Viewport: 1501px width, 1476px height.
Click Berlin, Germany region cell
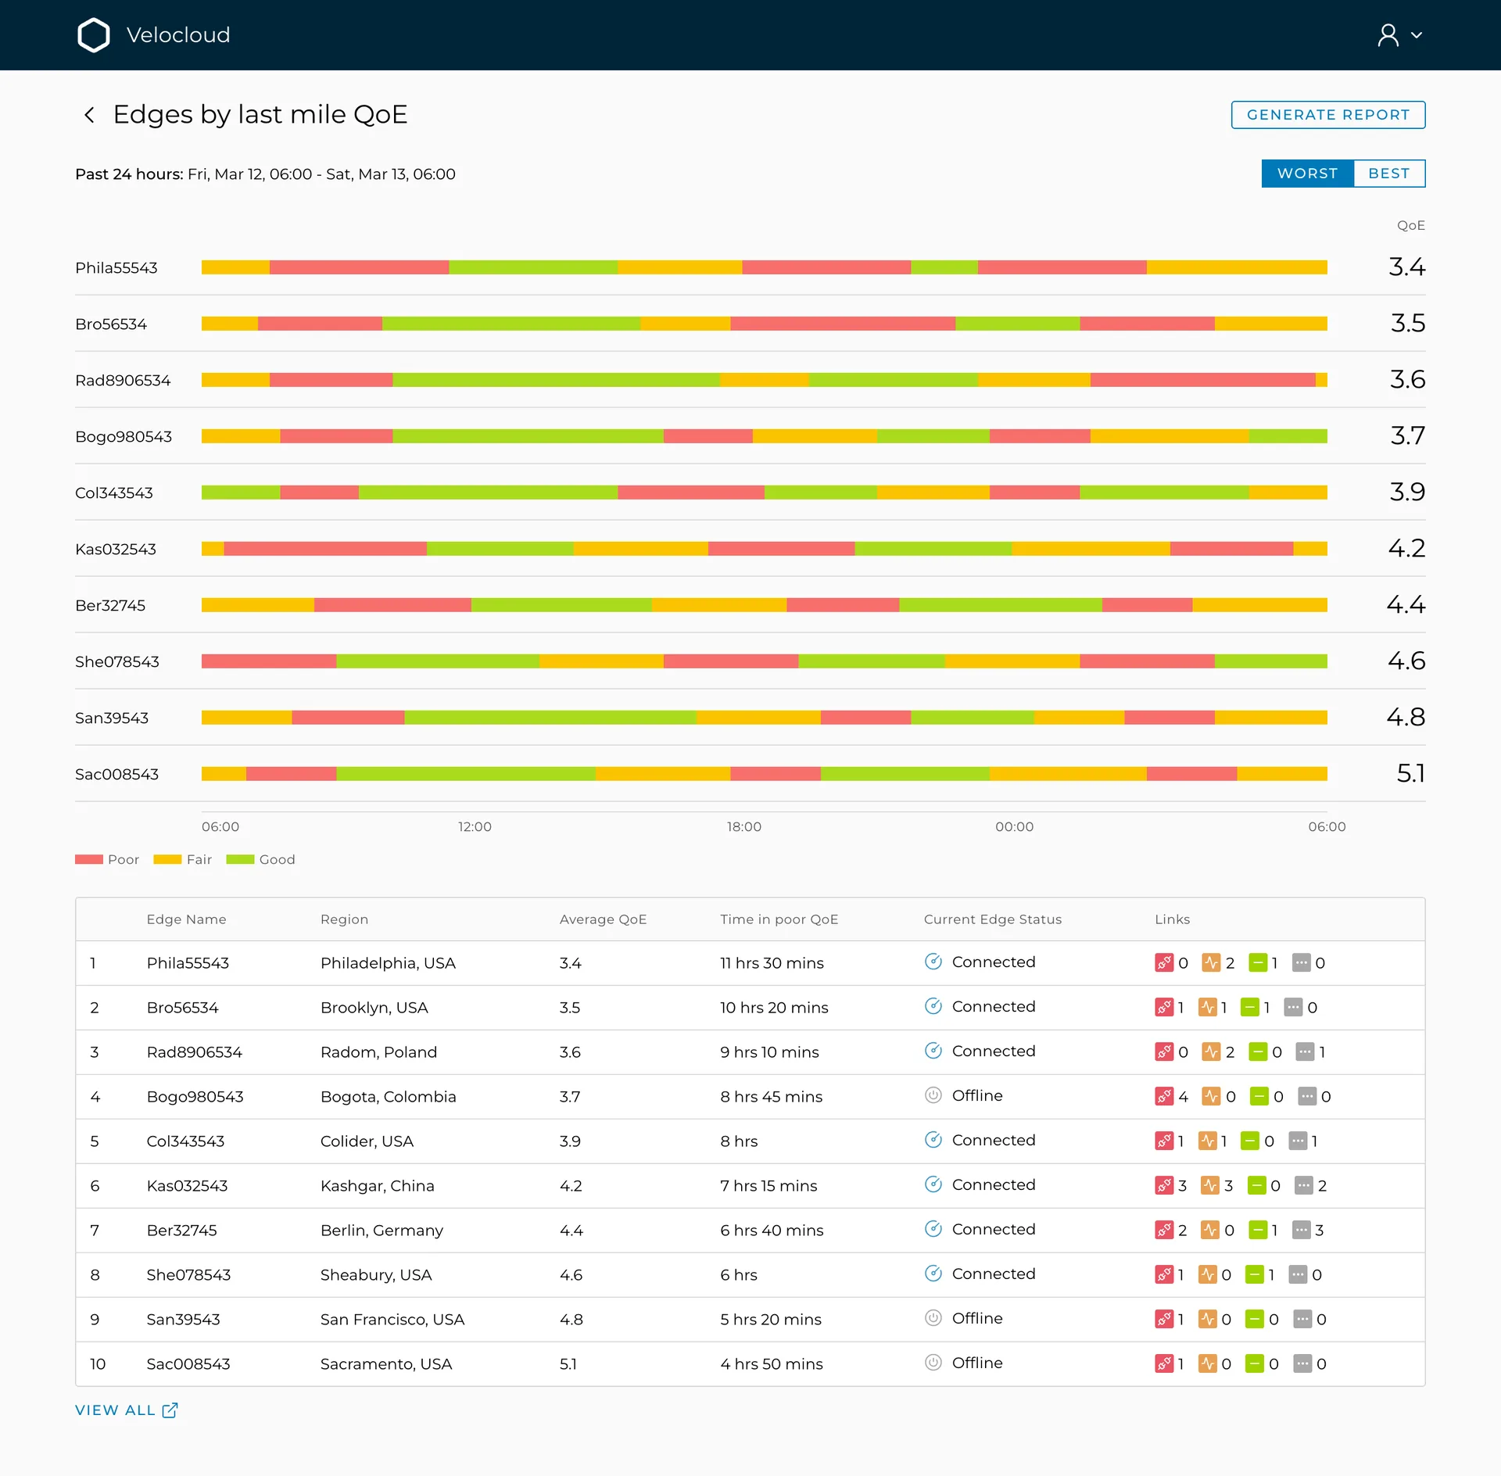(x=382, y=1231)
